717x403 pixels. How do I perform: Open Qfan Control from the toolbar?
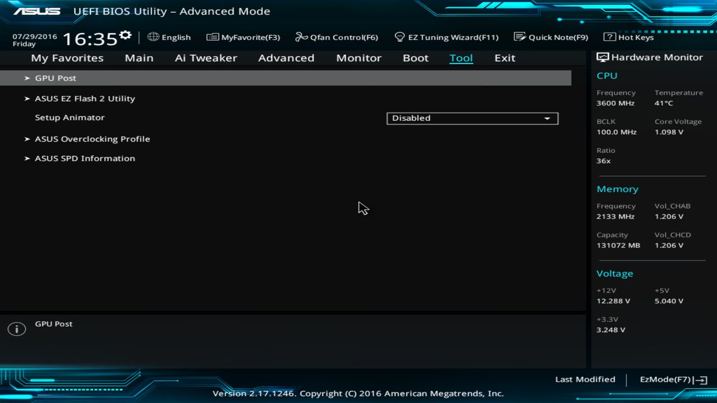pos(336,37)
